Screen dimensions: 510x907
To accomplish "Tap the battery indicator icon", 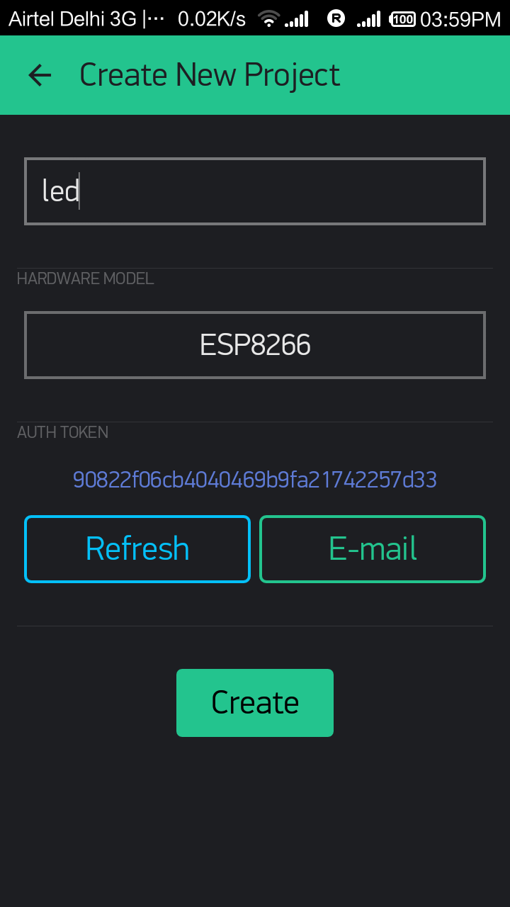I will (403, 19).
